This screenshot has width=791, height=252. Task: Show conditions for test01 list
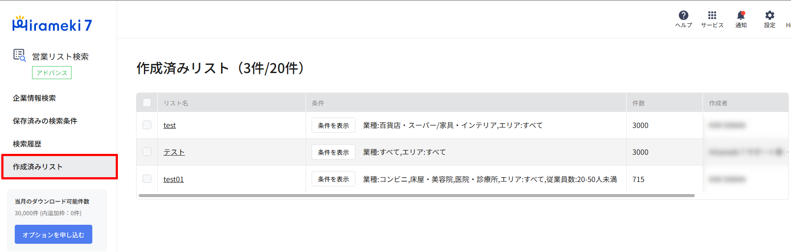click(x=333, y=179)
